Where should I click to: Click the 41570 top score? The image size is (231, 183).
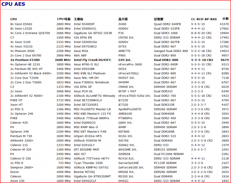[224, 24]
